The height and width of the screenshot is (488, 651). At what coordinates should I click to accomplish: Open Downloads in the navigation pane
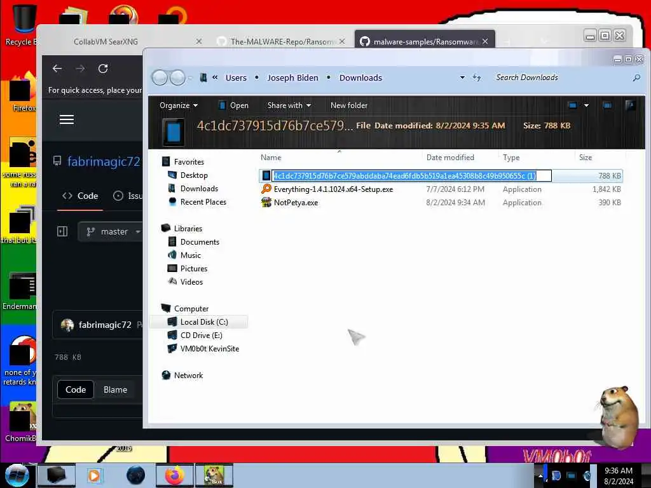click(199, 188)
